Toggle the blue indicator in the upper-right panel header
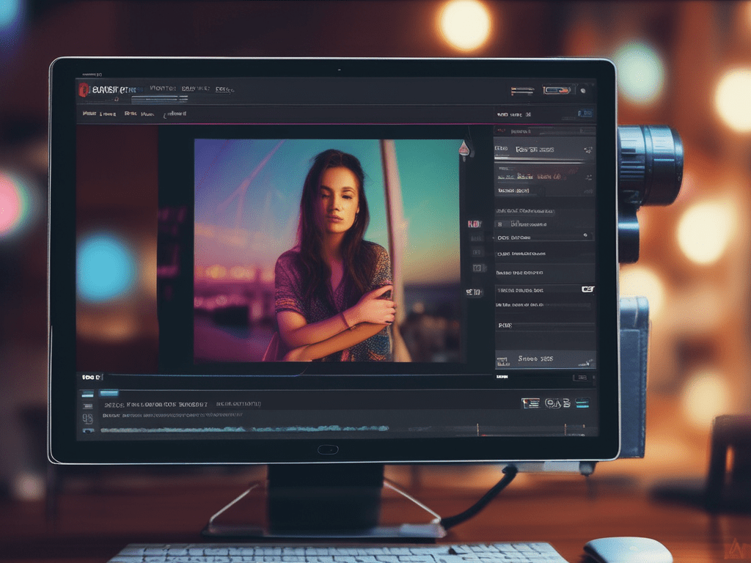Screen dimensions: 751x563 pos(585,114)
